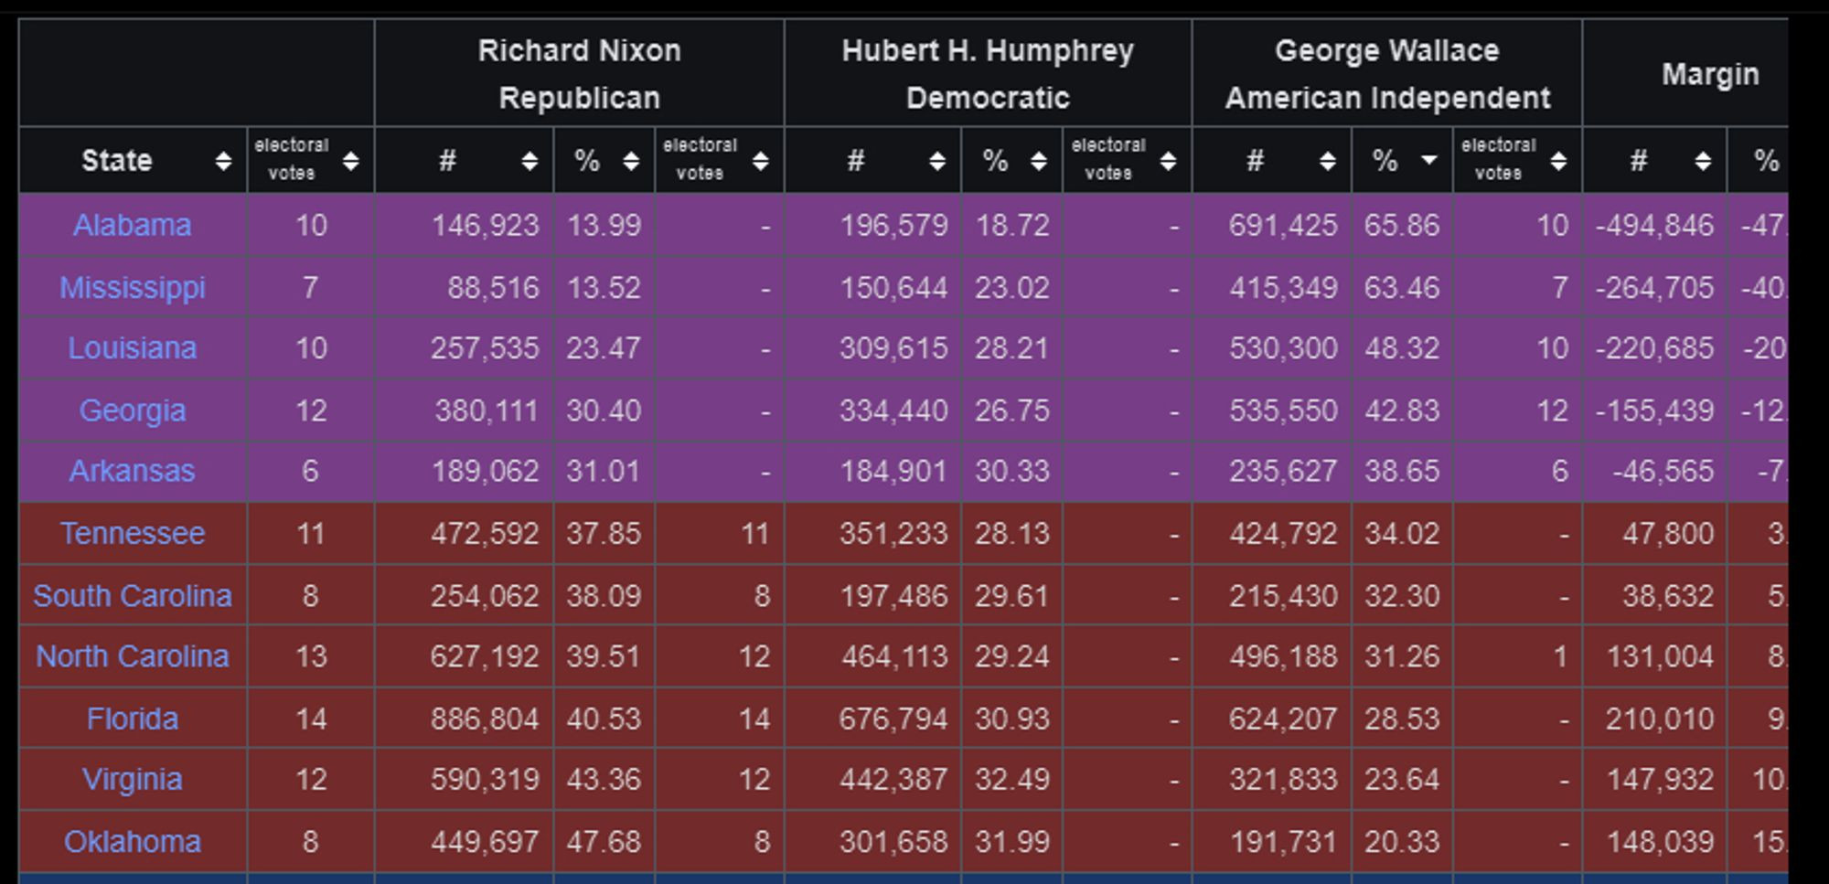Select North Carolina's Wallace votes 496,188
Viewport: 1829px width, 884px height.
[1283, 656]
